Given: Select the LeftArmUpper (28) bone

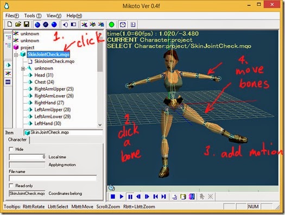Looking at the screenshot, I should 53,110.
